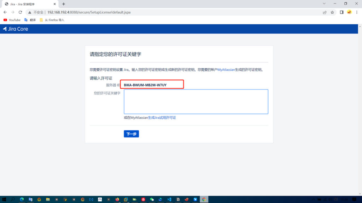Click the 下一步 button
Image resolution: width=362 pixels, height=203 pixels.
pyautogui.click(x=131, y=134)
